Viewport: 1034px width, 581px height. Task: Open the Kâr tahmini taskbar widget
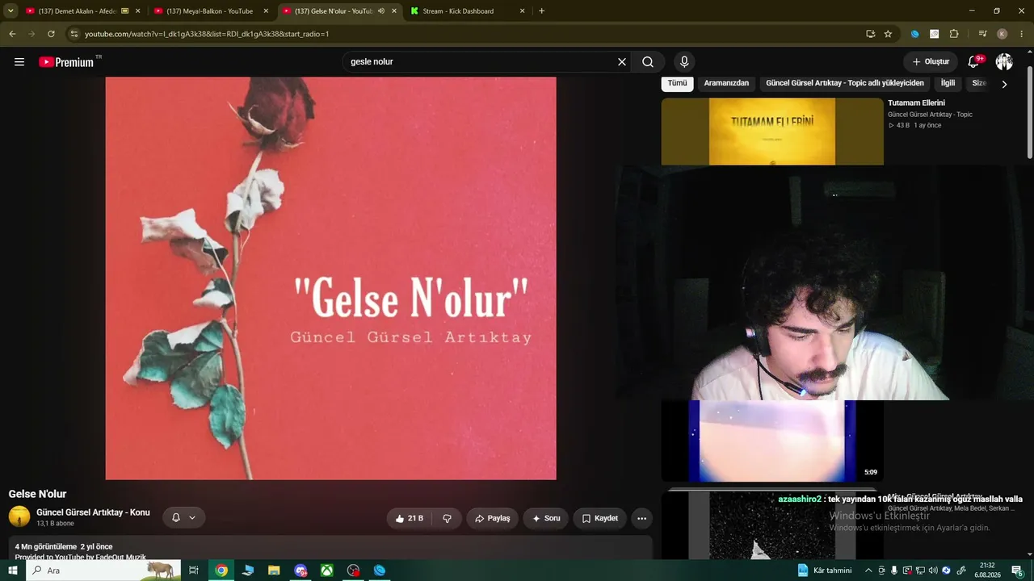[x=825, y=571]
